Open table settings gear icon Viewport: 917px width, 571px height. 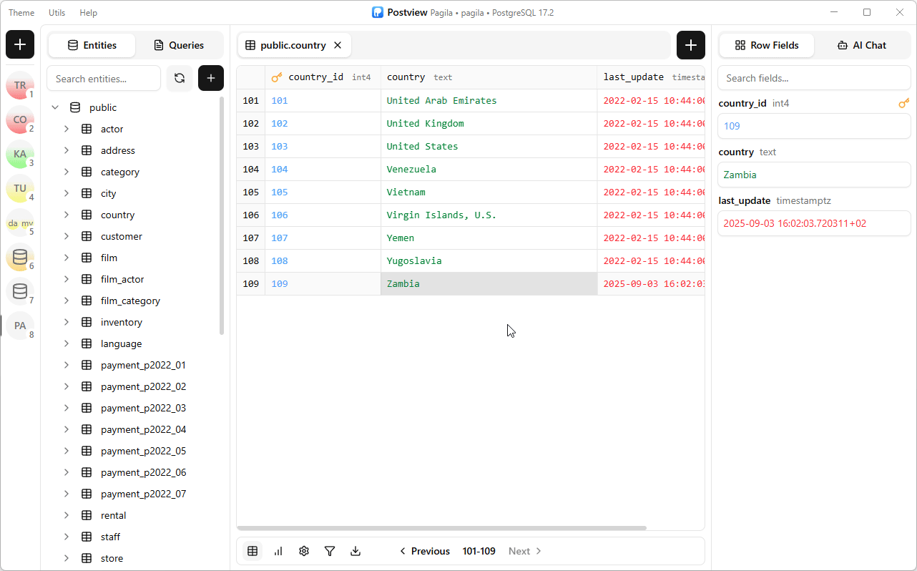coord(304,551)
